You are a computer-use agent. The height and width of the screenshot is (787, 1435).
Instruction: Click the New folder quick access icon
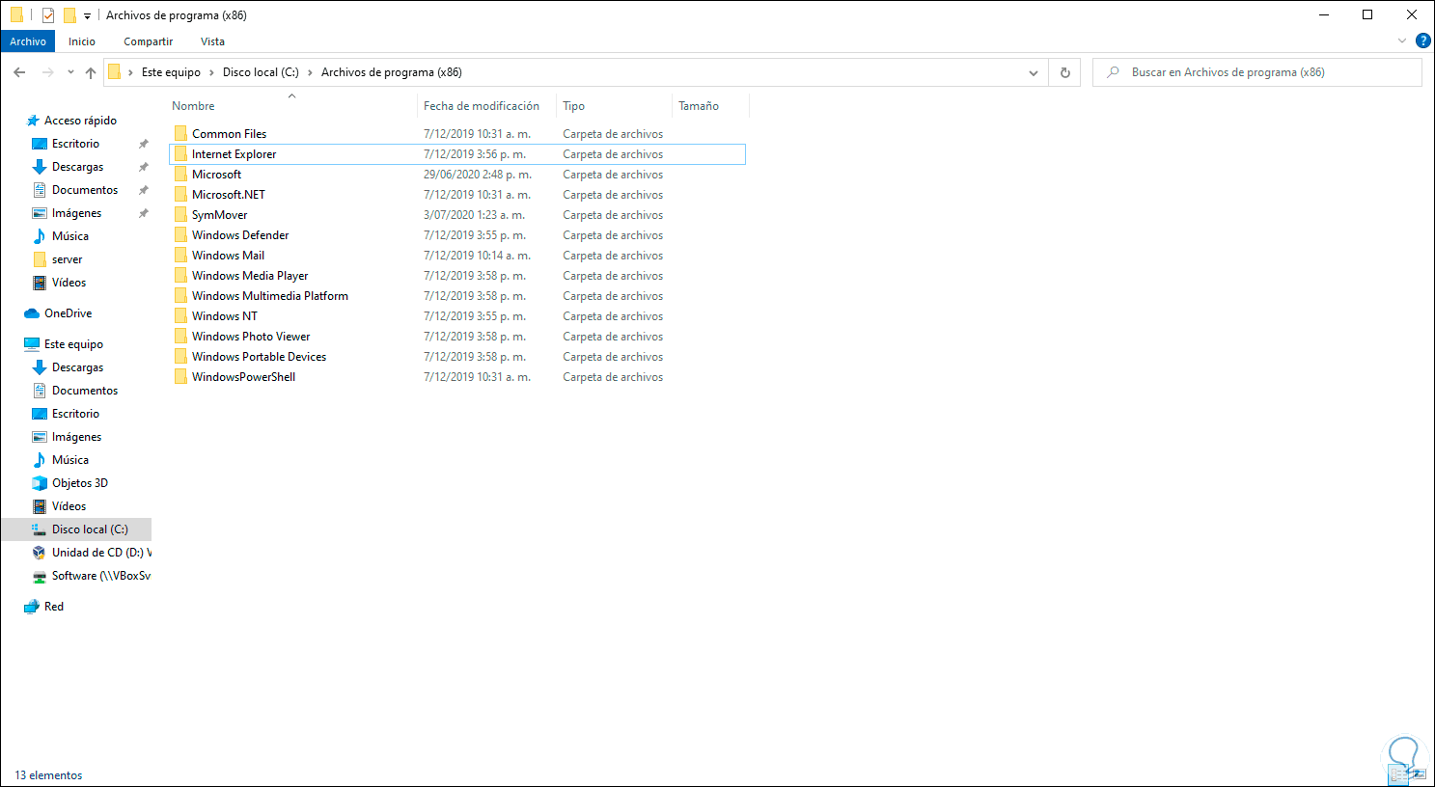[x=69, y=15]
